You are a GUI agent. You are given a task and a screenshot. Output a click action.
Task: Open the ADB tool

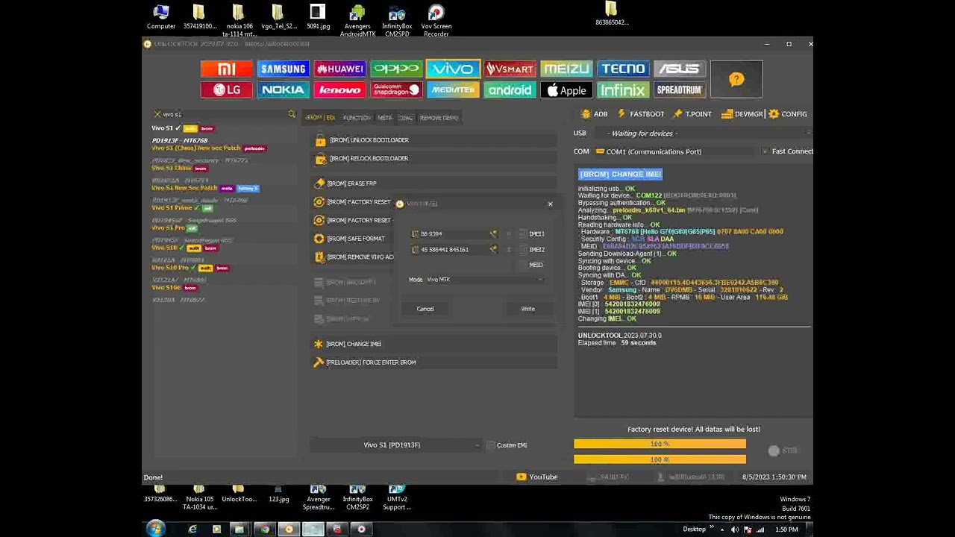click(595, 114)
